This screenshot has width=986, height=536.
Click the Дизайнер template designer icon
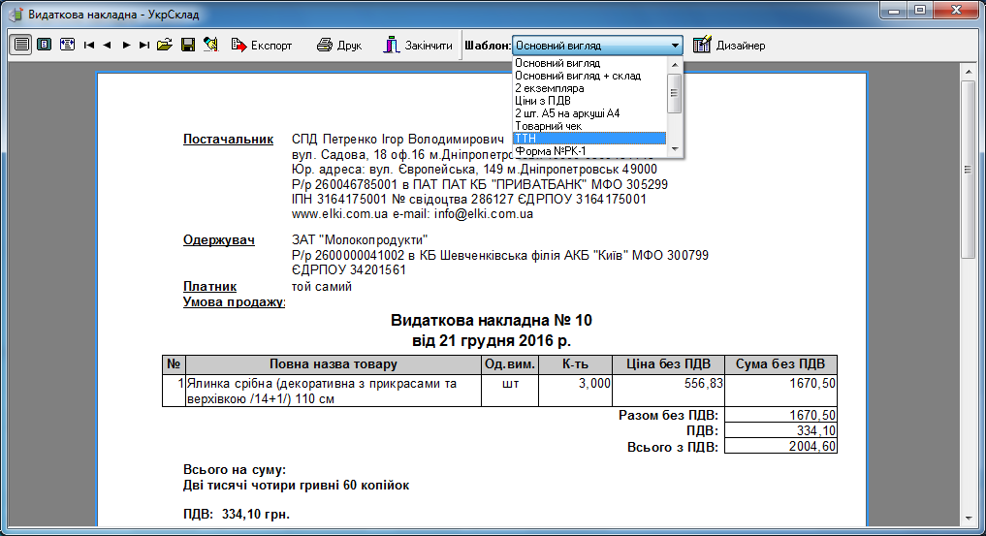[702, 46]
